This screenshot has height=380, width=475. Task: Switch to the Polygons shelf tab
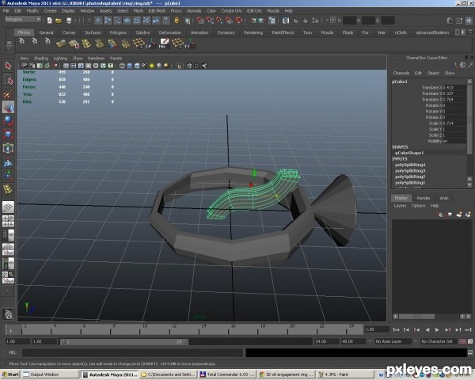(x=118, y=32)
